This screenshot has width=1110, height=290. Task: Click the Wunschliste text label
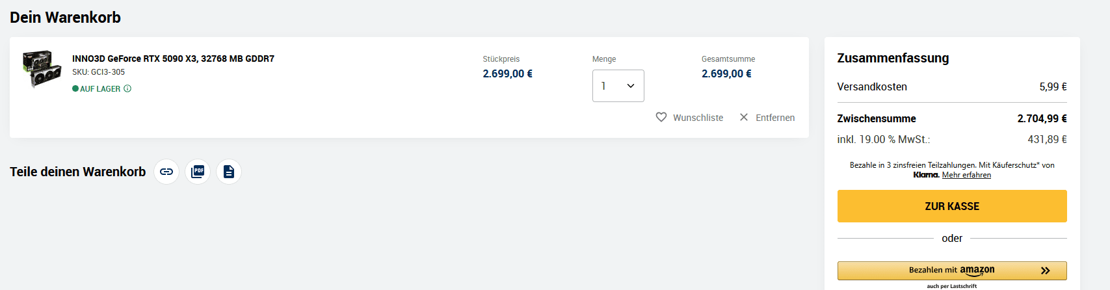tap(698, 118)
